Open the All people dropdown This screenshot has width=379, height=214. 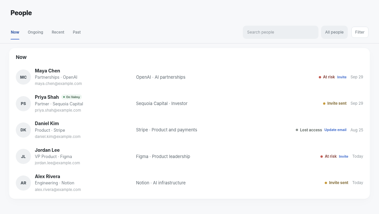[x=334, y=32]
